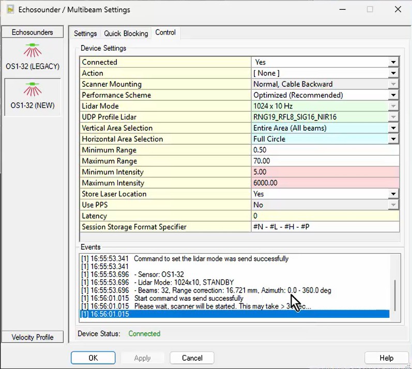Click the application icon in title bar
Viewport: 412px width, 369px height.
(10, 10)
